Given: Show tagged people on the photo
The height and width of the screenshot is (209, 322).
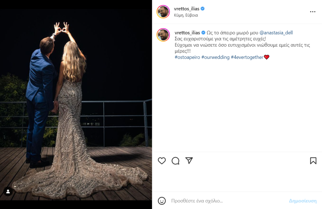Looking at the screenshot, I should [x=8, y=191].
